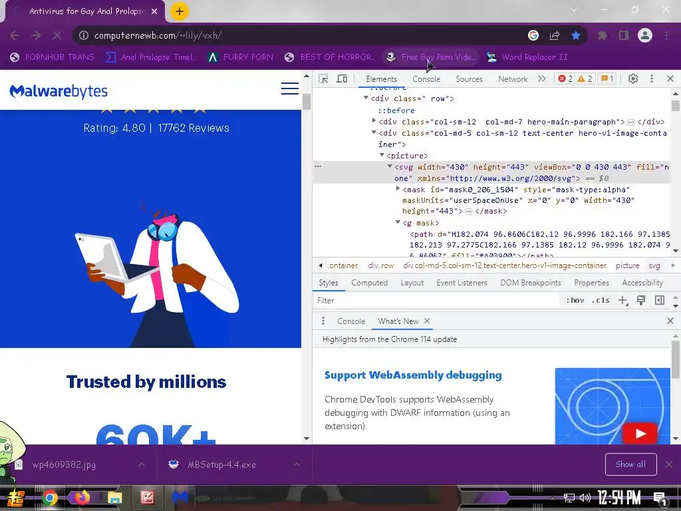Close the What's New drawer tab
Screen dimensions: 681x511
pyautogui.click(x=427, y=321)
